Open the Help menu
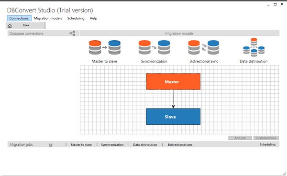Viewport: 287px width, 176px height. point(93,18)
